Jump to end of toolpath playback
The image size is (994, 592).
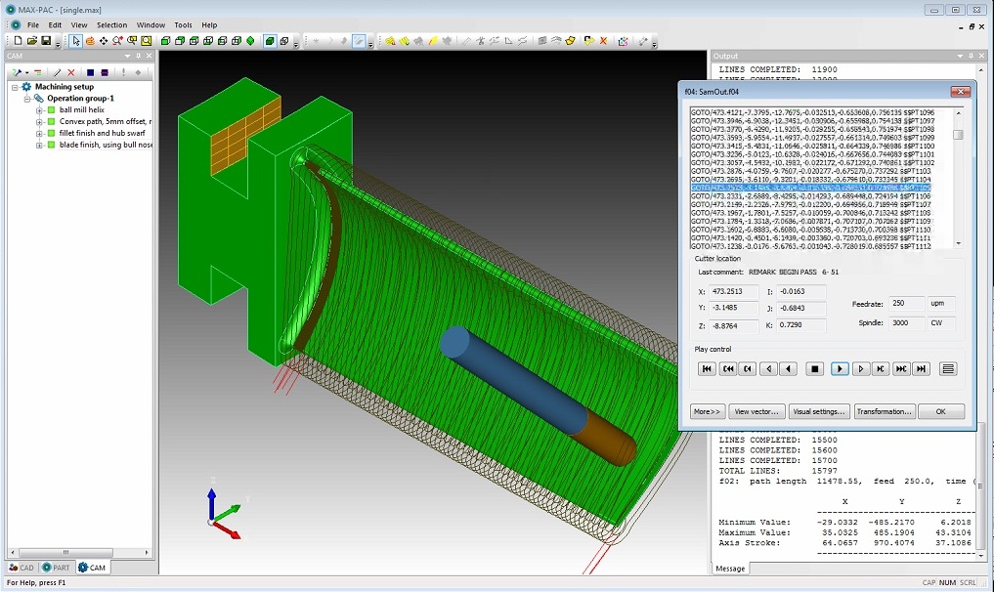tap(921, 369)
